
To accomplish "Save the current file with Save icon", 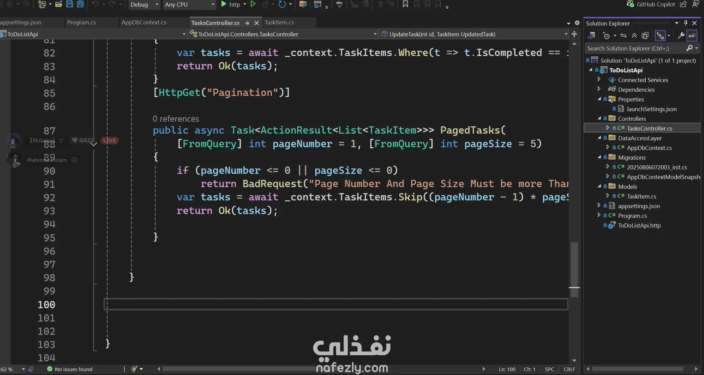I will (x=70, y=4).
